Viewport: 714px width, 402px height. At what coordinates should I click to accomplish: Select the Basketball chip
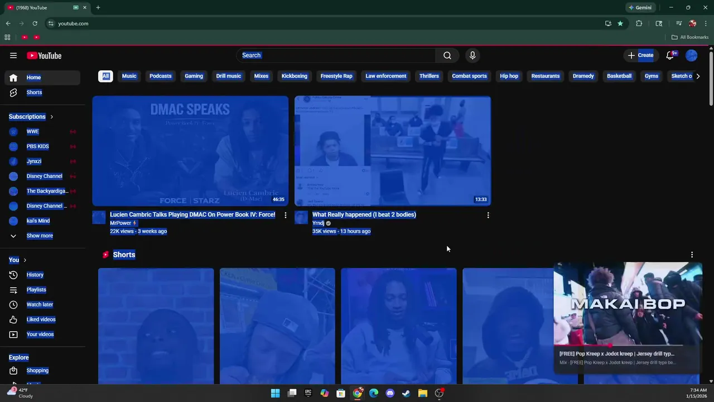pyautogui.click(x=619, y=76)
